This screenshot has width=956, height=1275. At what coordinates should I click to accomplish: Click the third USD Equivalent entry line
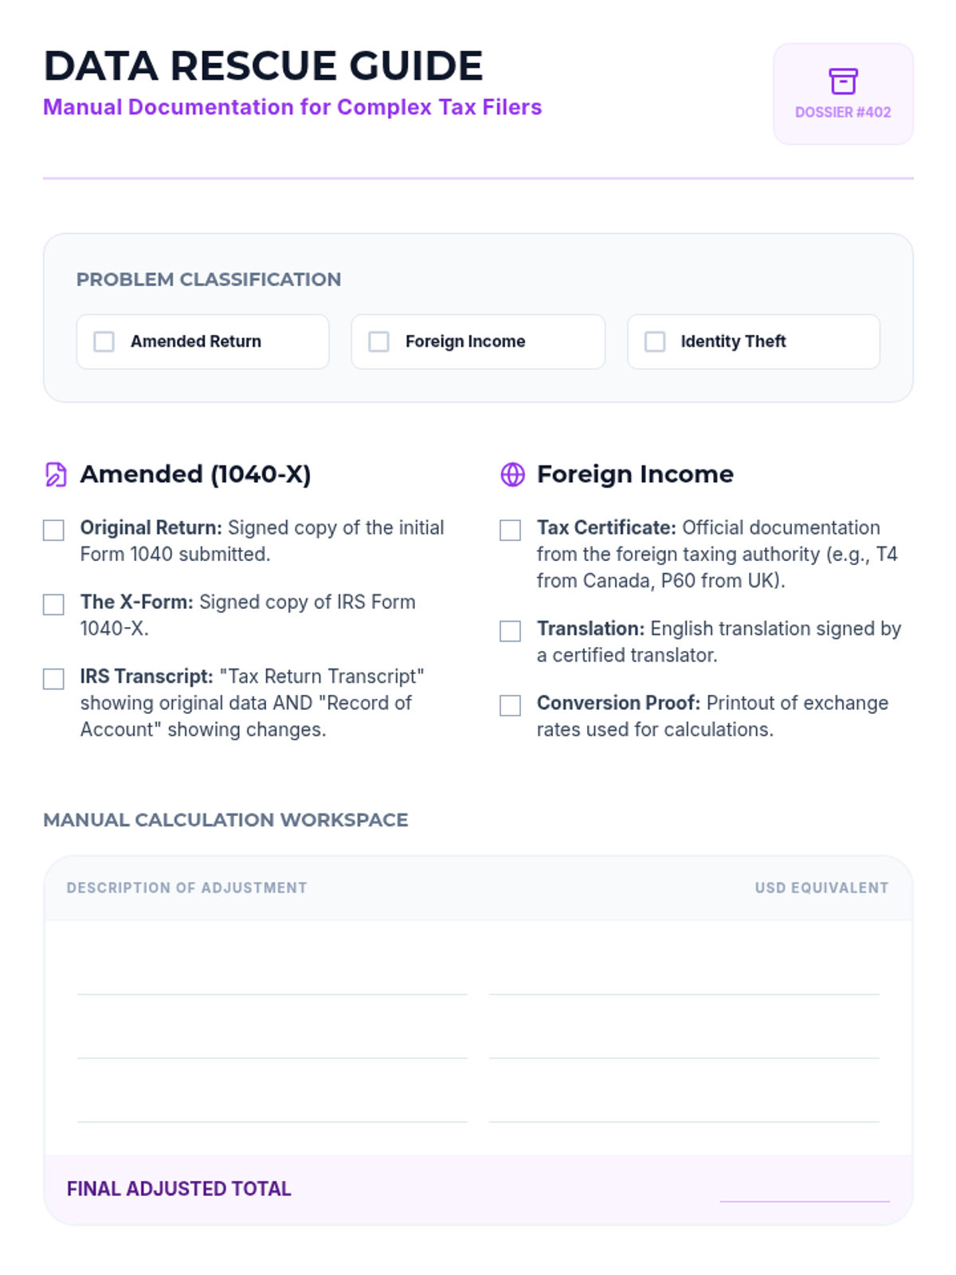tap(684, 1106)
